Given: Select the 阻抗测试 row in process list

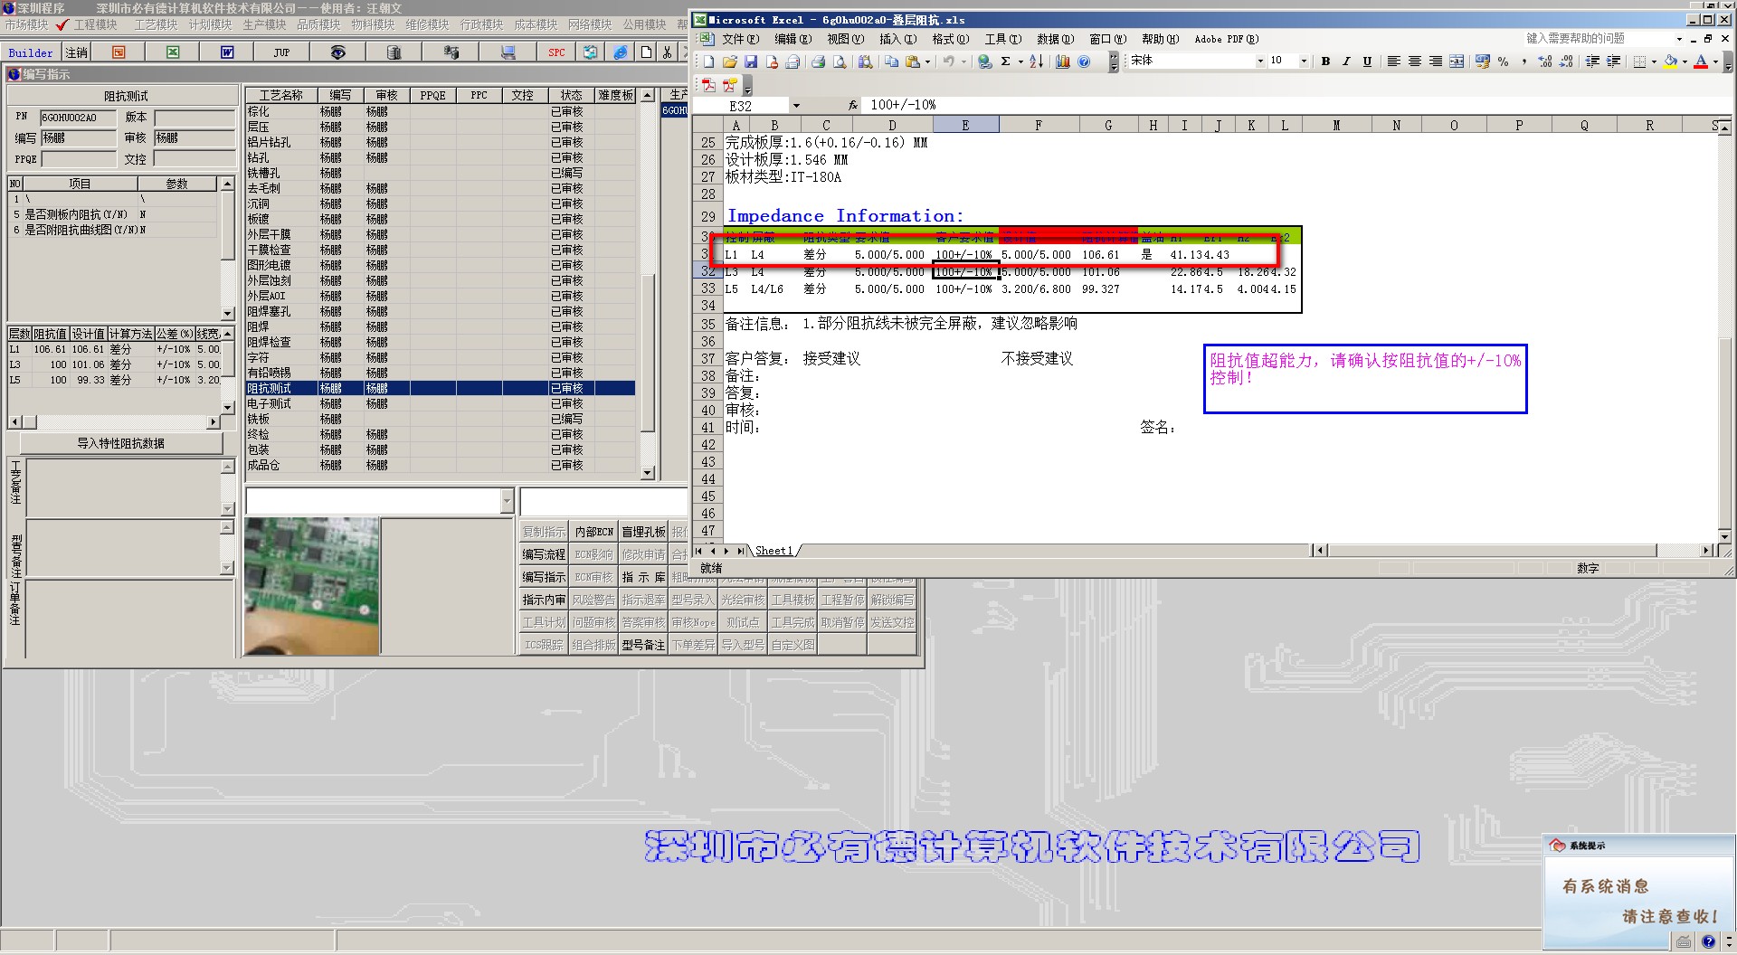Looking at the screenshot, I should [x=440, y=388].
